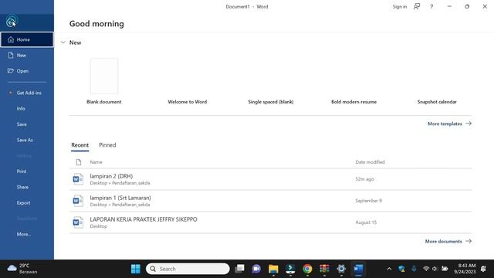Open the Print page
The width and height of the screenshot is (494, 278).
pos(27,171)
